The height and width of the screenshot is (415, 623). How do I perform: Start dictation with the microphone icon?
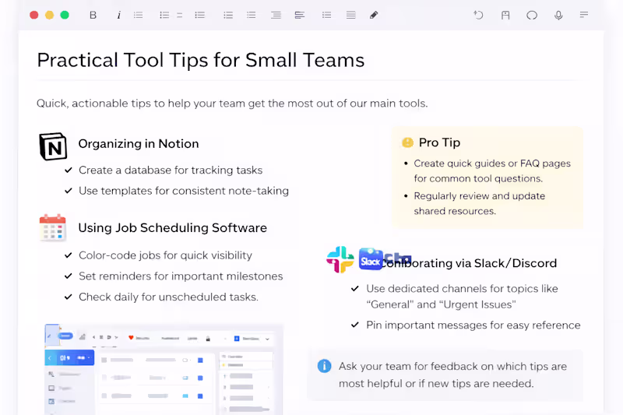558,15
